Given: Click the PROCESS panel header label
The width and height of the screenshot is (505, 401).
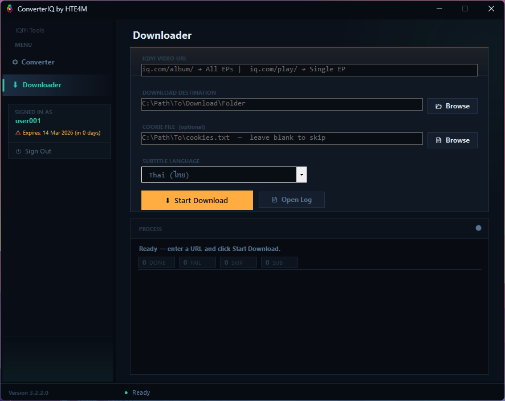Looking at the screenshot, I should click(x=150, y=229).
